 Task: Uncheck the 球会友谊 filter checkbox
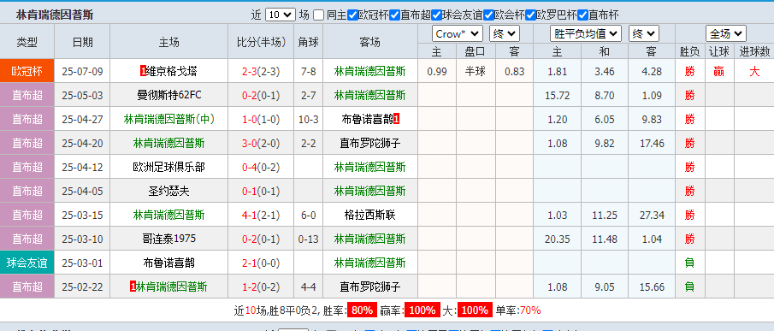tap(436, 15)
